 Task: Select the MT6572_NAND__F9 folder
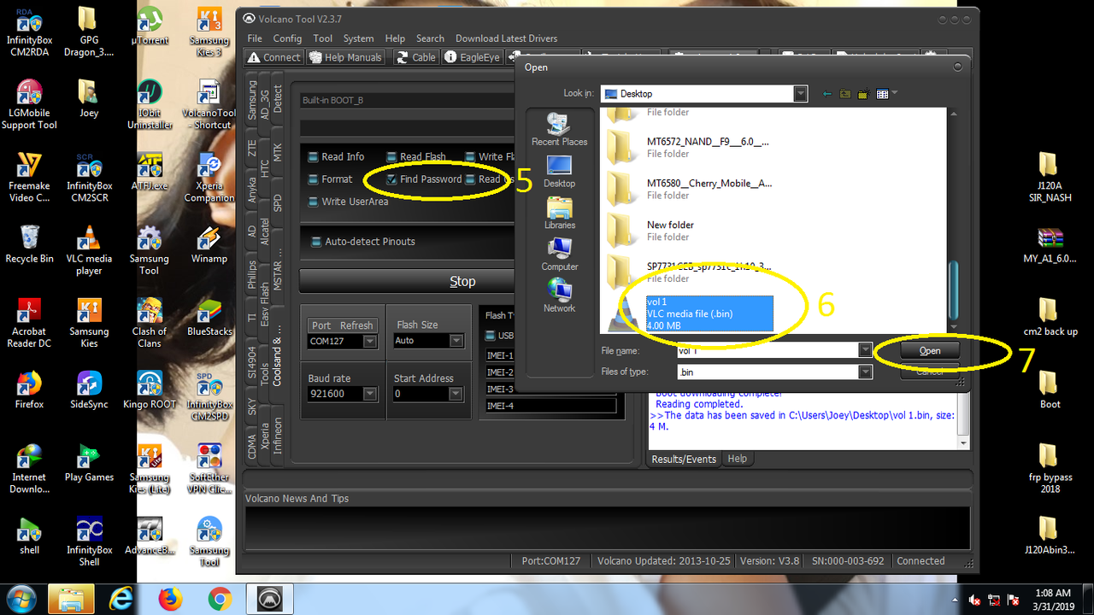click(689, 148)
